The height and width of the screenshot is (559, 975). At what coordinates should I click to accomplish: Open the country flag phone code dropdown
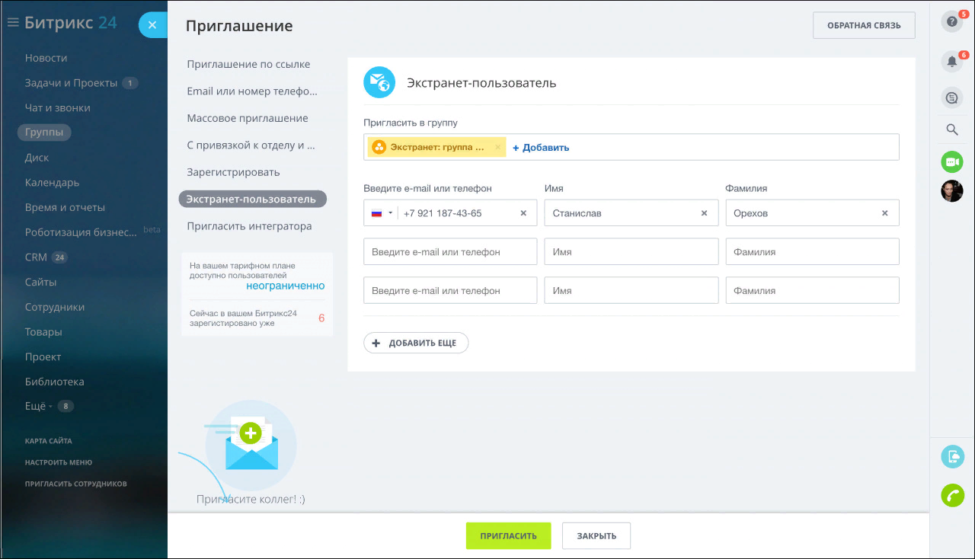pos(382,213)
